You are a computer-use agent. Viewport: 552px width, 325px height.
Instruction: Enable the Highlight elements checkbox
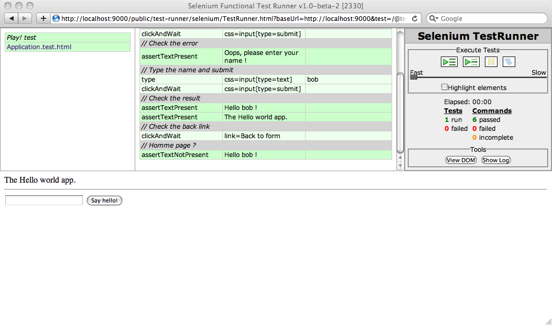(x=445, y=87)
